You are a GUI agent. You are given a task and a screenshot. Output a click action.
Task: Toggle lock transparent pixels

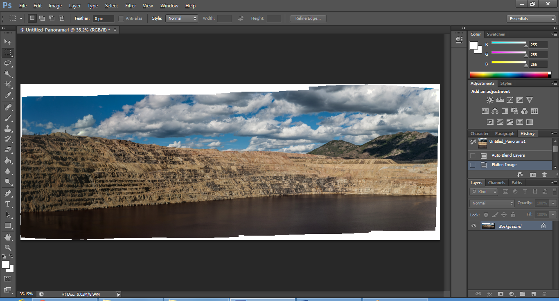pos(486,215)
